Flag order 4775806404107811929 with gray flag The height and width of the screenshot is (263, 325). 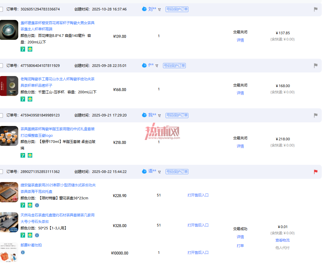pyautogui.click(x=316, y=66)
